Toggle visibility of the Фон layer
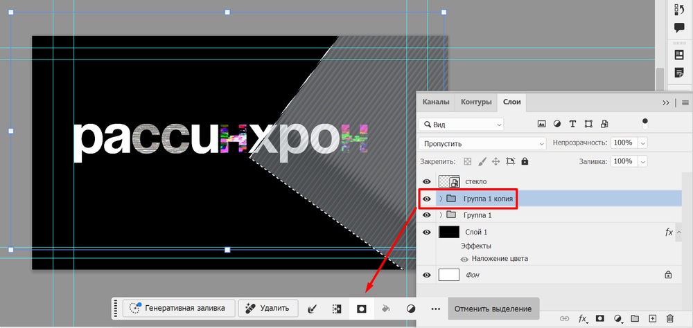The image size is (693, 328). [x=427, y=275]
